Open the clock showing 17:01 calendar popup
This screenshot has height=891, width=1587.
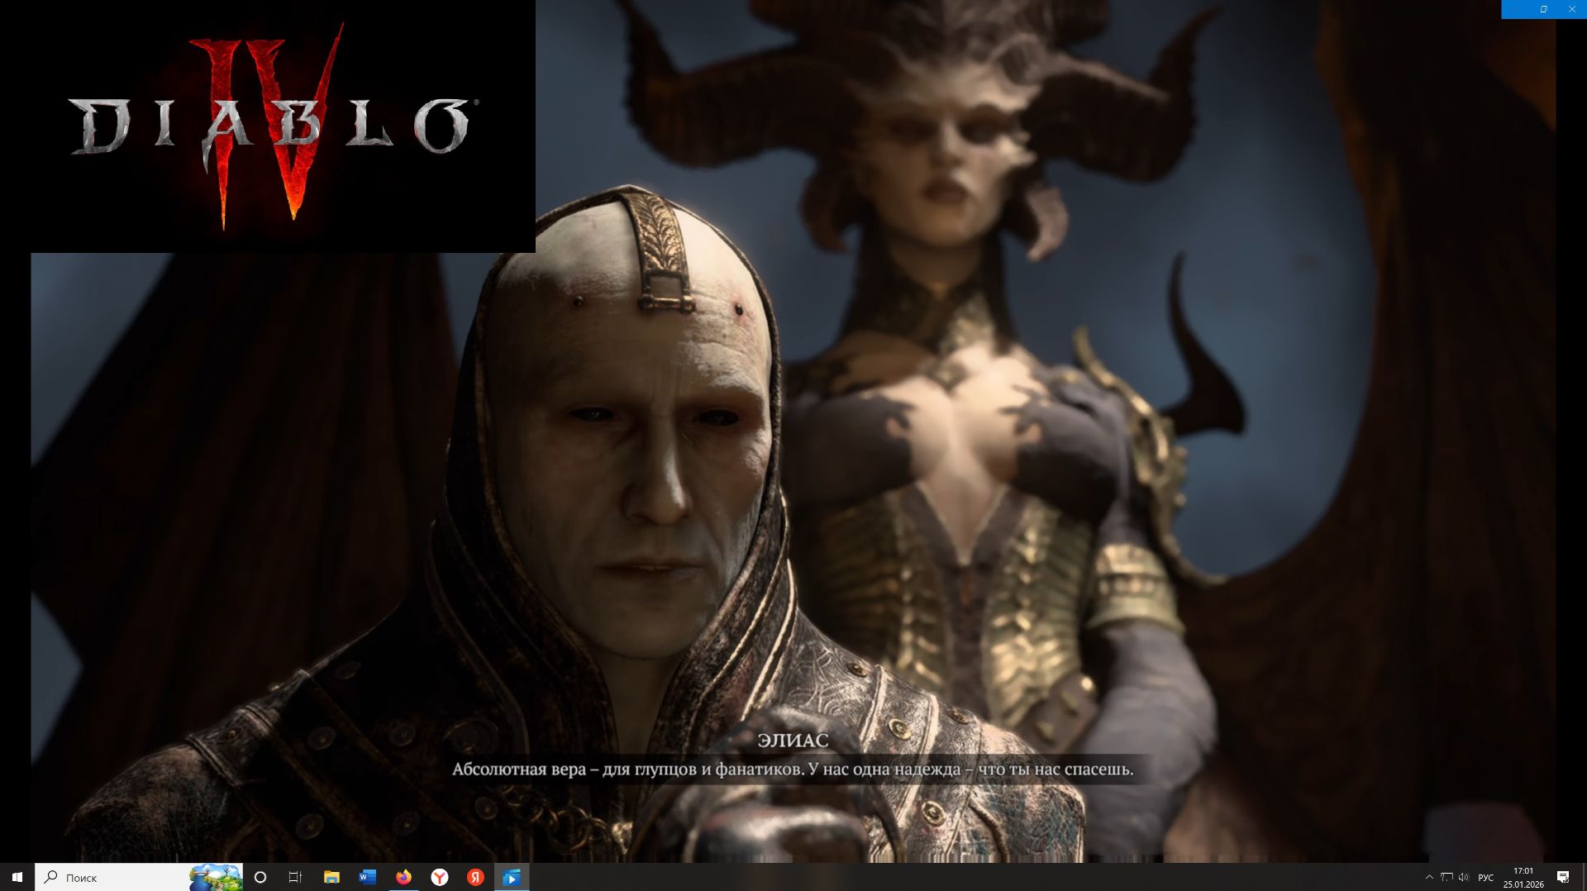(x=1523, y=878)
